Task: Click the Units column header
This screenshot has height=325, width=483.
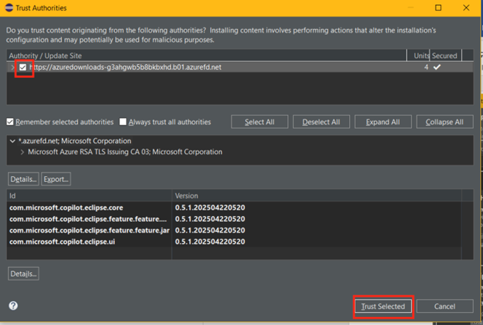Action: (418, 56)
